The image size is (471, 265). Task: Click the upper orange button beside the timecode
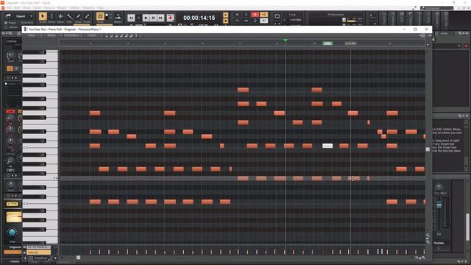[x=226, y=15]
